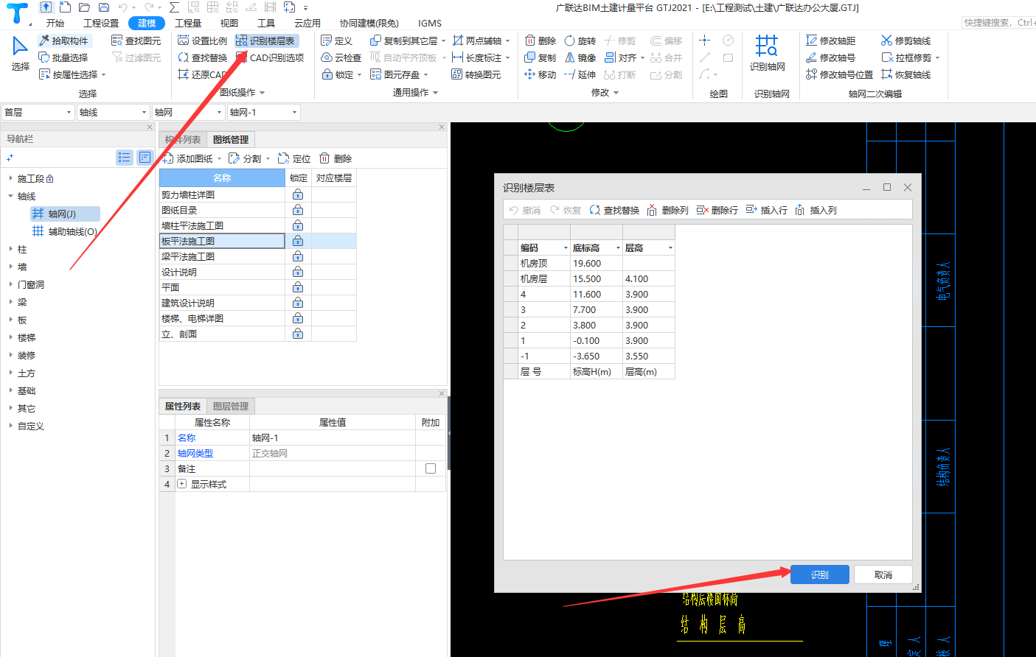Click the 修改轴距 tool

831,41
